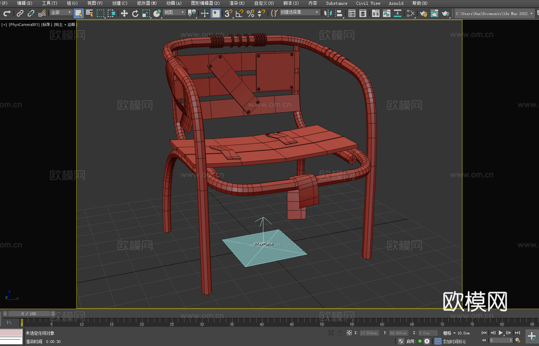
Task: Toggle Absolute/Offset transform mode
Action: pyautogui.click(x=349, y=333)
